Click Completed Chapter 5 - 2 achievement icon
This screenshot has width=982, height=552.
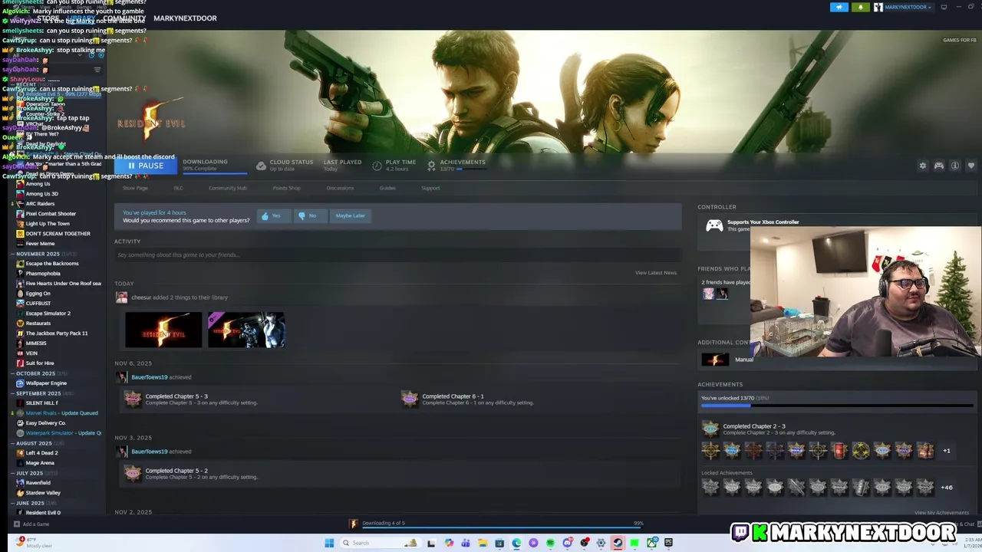coord(133,473)
